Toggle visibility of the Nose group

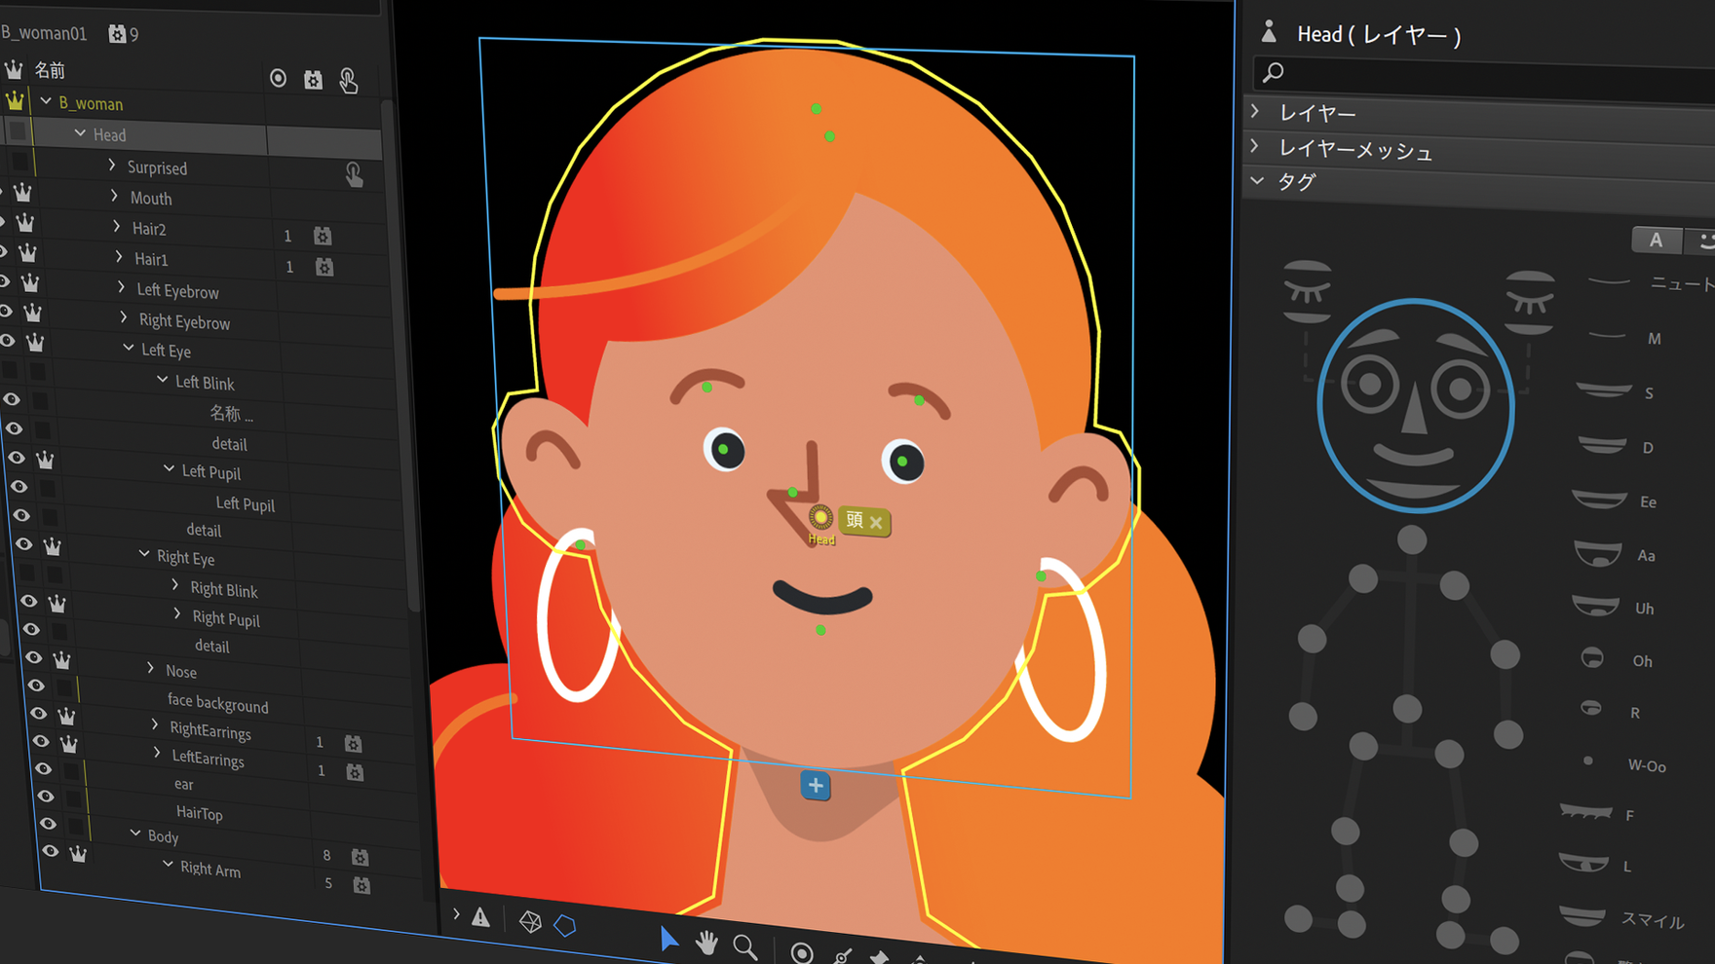point(34,658)
